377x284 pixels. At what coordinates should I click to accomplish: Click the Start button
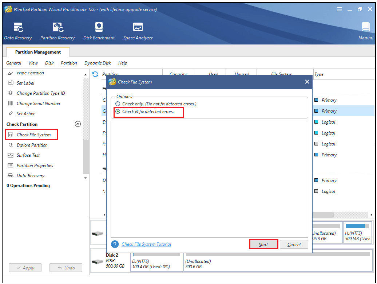pos(263,244)
